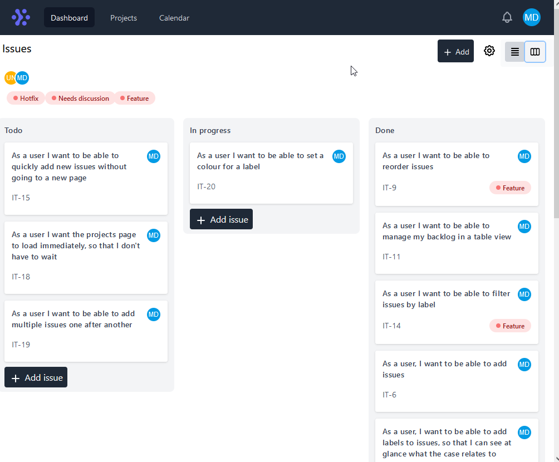The height and width of the screenshot is (462, 559).
Task: Click the Done column header
Action: click(x=385, y=130)
